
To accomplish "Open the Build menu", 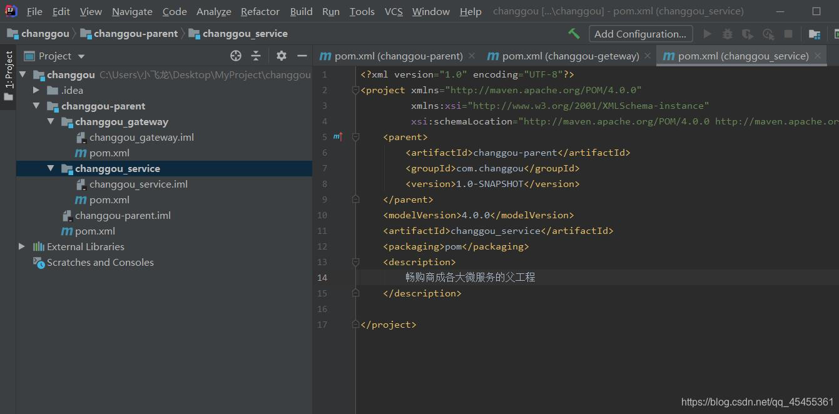I will pos(302,11).
